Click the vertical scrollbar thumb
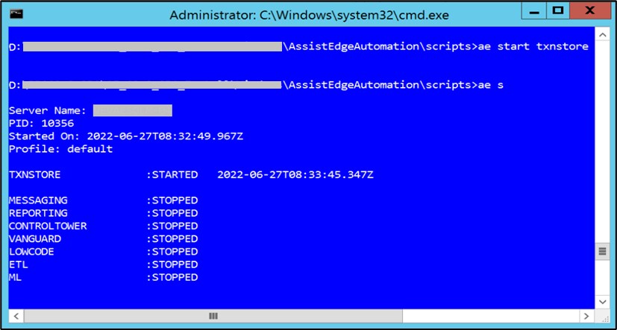617x330 pixels. tap(602, 251)
